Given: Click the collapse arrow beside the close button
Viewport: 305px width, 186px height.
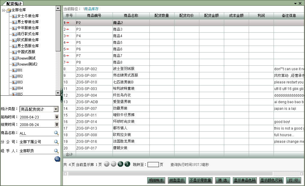Looking at the screenshot, I should click(295, 3).
